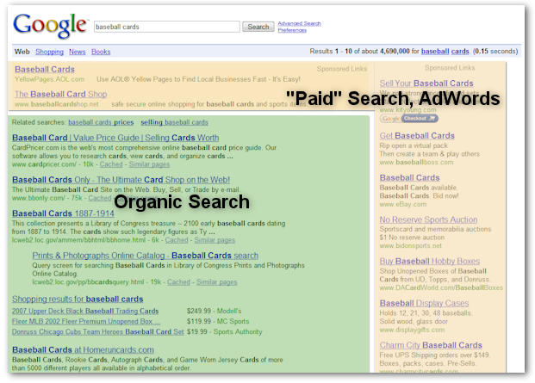
Task: Click 'www.displaygifts.com' URL text
Action: tap(412, 330)
